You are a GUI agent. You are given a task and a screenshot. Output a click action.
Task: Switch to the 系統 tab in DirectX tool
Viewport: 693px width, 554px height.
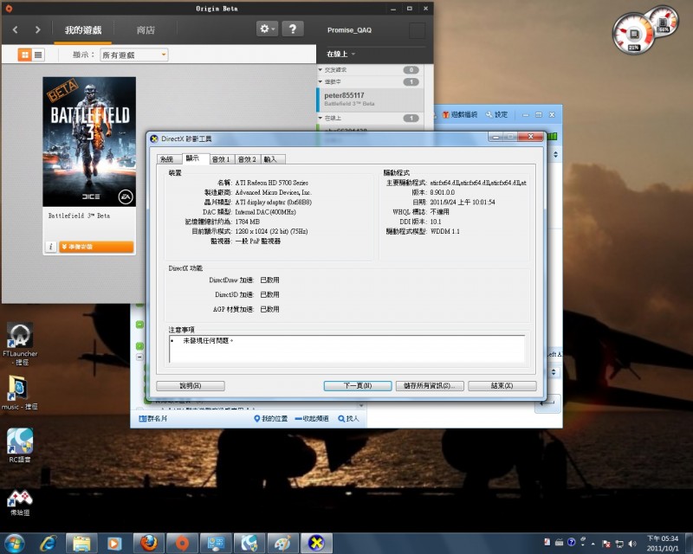coord(166,159)
